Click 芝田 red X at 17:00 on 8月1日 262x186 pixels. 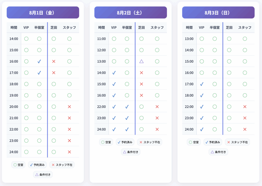(x=54, y=73)
